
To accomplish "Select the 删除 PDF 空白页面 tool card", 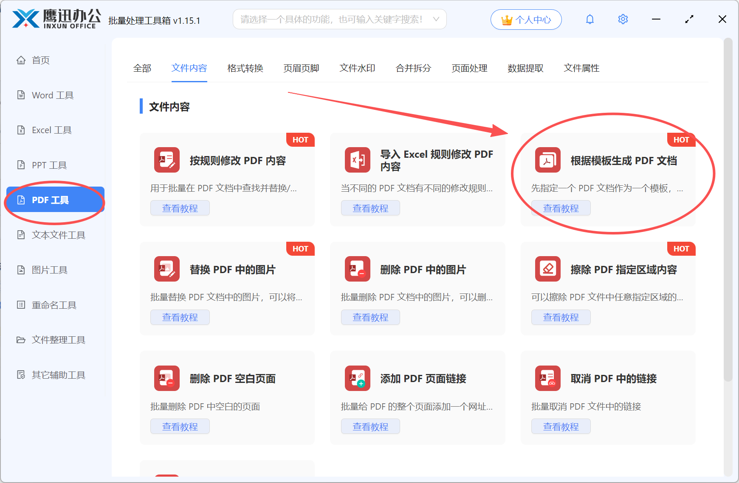I will click(227, 398).
